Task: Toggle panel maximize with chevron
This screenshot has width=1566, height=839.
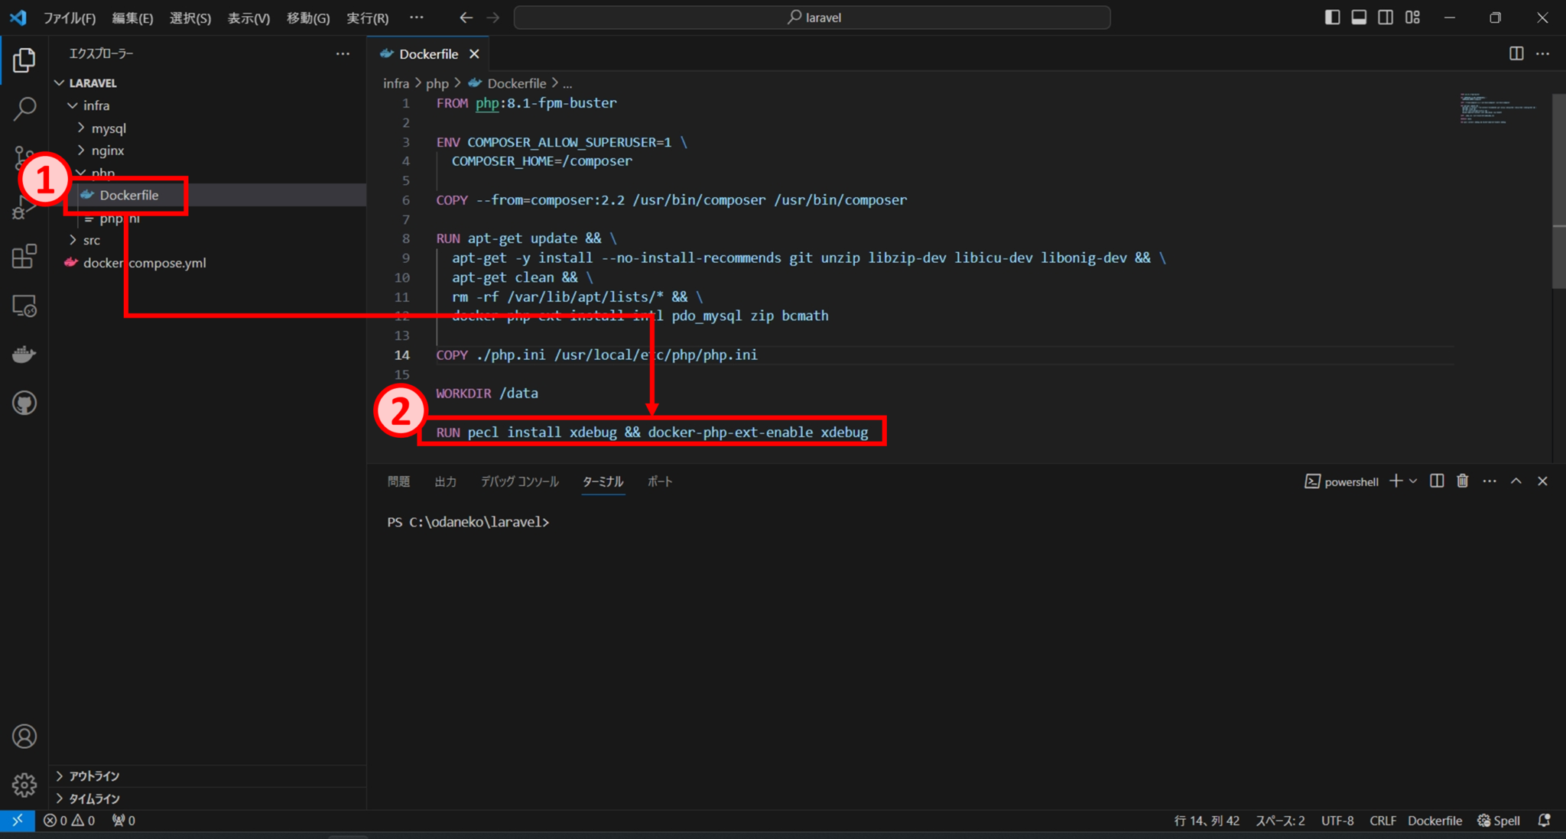Action: (1516, 481)
